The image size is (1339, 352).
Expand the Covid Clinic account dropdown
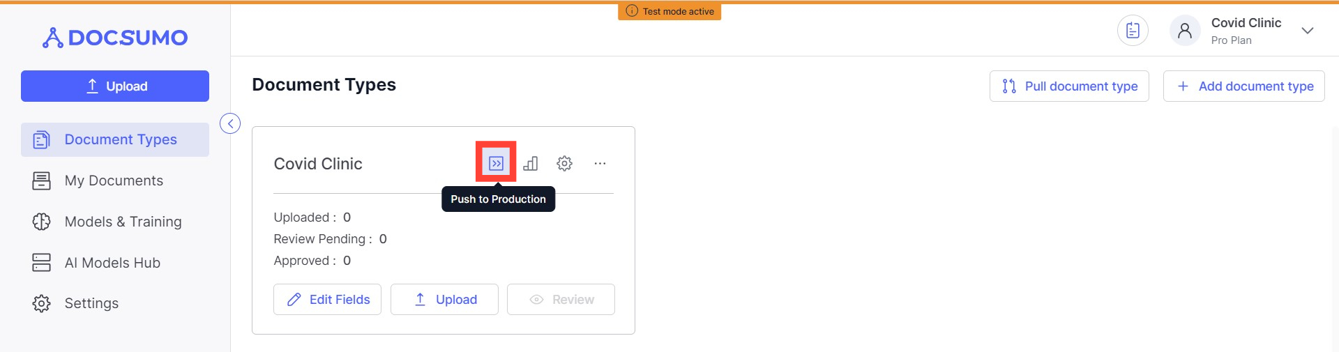(x=1308, y=31)
